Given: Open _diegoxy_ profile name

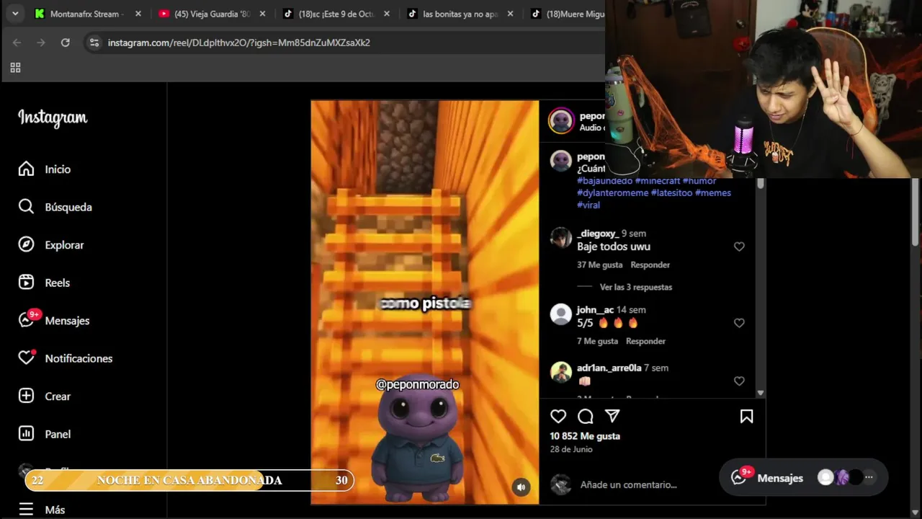Looking at the screenshot, I should click(x=598, y=234).
